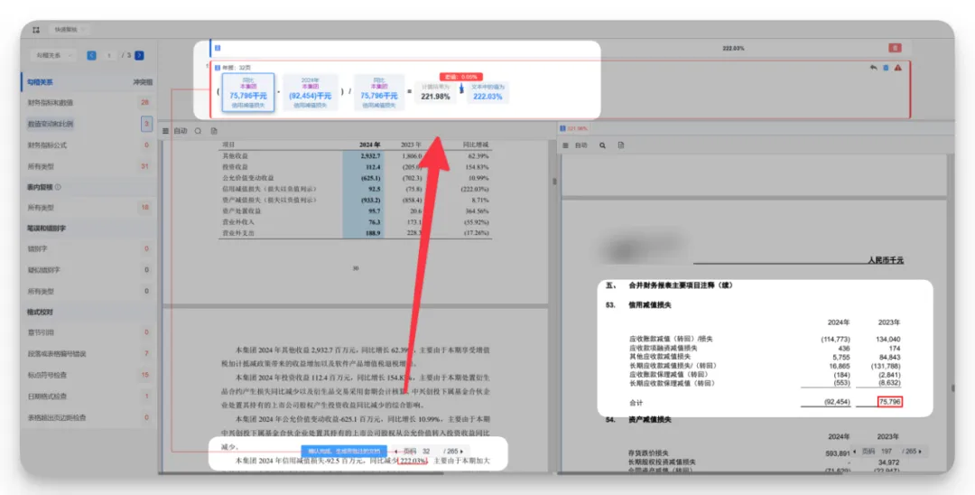Open search in the left document viewer

[x=198, y=131]
